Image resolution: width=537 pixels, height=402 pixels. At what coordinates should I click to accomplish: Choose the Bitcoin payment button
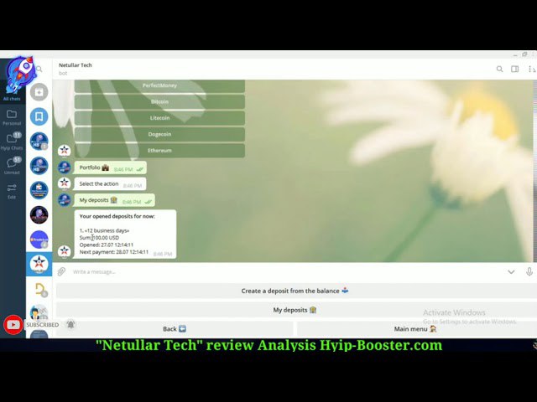point(159,101)
